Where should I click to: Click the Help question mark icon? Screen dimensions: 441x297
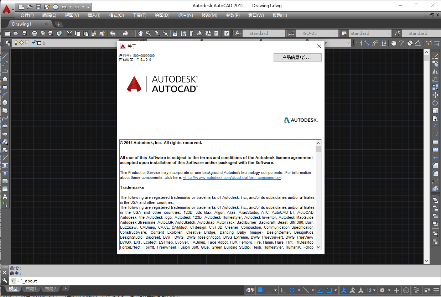(227, 33)
